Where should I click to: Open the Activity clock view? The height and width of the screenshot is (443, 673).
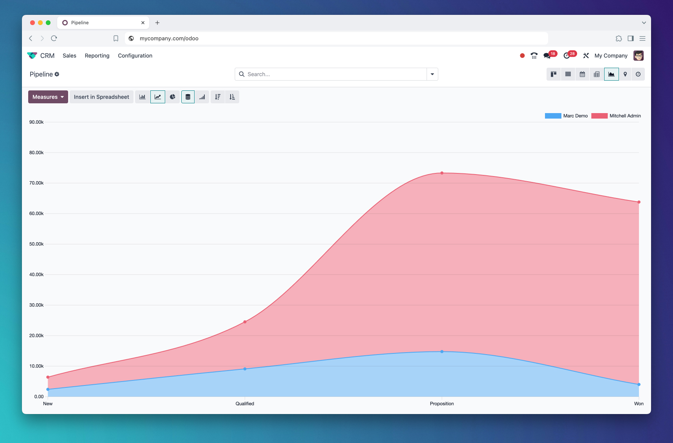pos(638,74)
